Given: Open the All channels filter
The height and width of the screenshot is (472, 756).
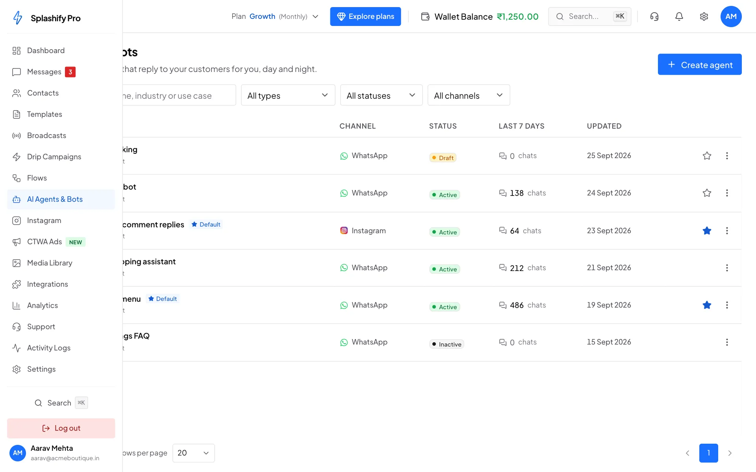Looking at the screenshot, I should [x=469, y=95].
